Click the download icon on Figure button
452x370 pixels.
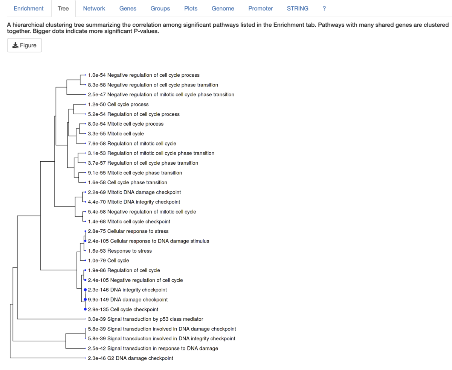pyautogui.click(x=15, y=45)
